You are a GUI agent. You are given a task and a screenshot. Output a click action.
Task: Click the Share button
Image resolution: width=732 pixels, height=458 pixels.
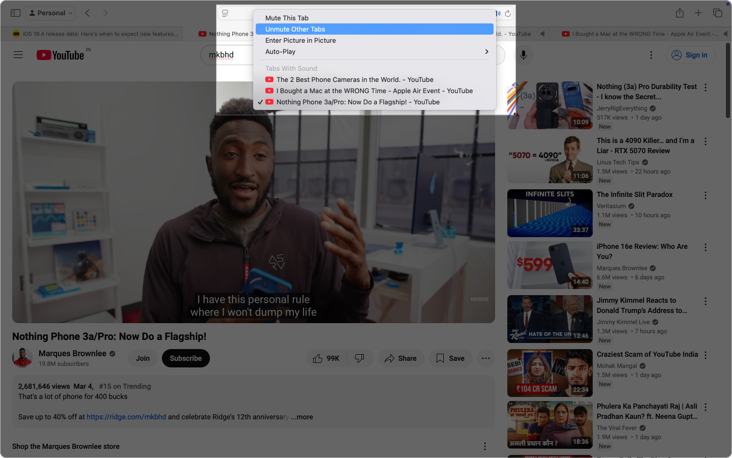click(401, 358)
